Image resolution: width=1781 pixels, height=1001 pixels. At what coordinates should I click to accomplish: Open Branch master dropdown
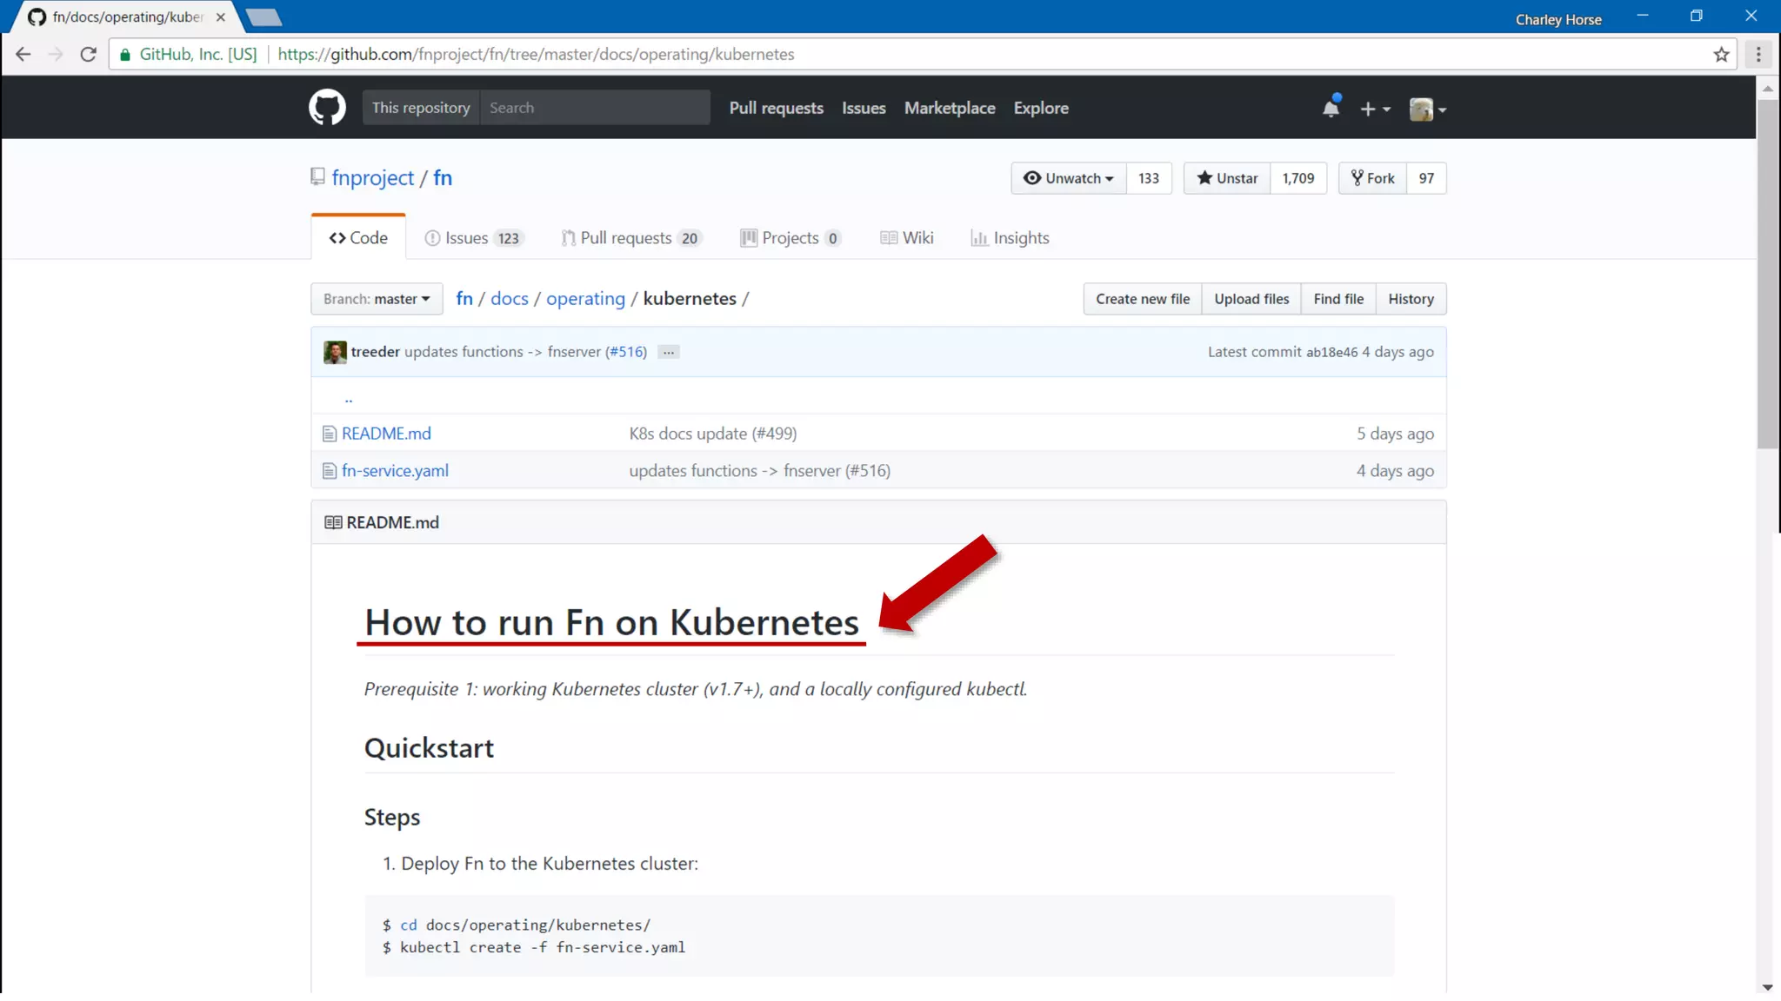pyautogui.click(x=377, y=299)
